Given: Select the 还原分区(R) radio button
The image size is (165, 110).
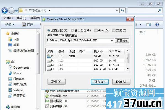Looking at the screenshot, I should [x=49, y=30].
